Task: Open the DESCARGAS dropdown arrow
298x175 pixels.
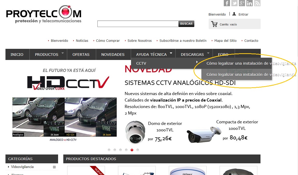Action: point(208,53)
